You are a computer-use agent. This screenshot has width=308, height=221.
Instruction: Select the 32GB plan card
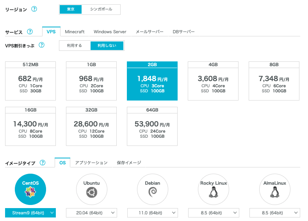91,126
